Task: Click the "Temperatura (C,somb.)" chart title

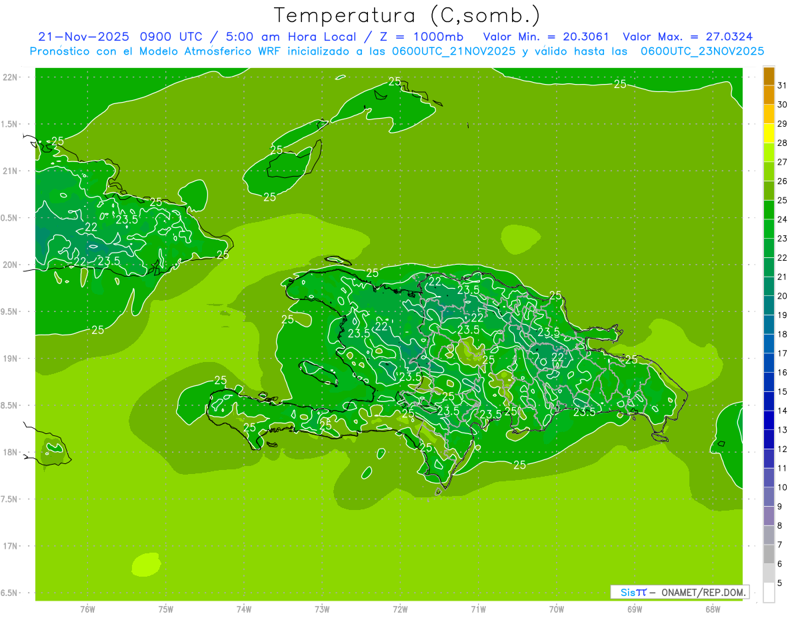Action: [407, 15]
